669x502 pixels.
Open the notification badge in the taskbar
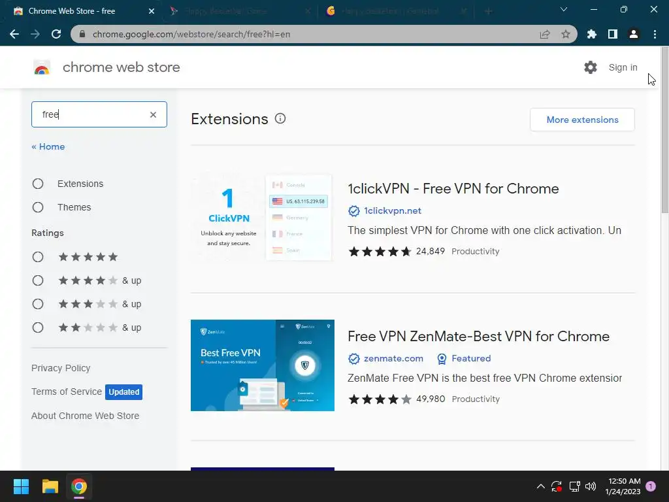651,486
